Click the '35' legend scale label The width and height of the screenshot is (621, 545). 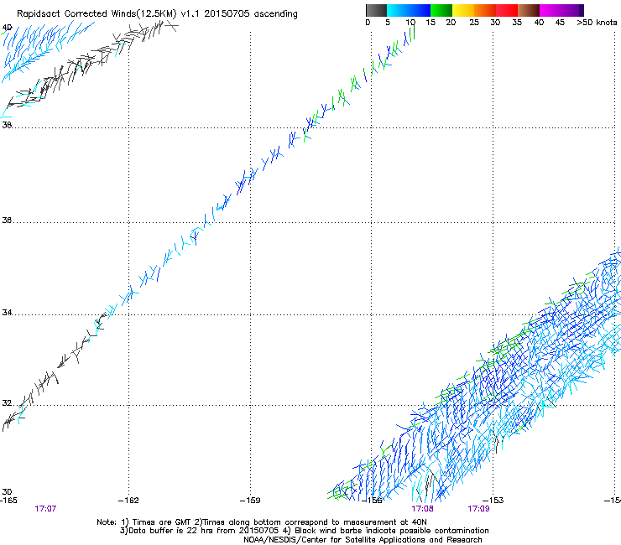pyautogui.click(x=517, y=23)
